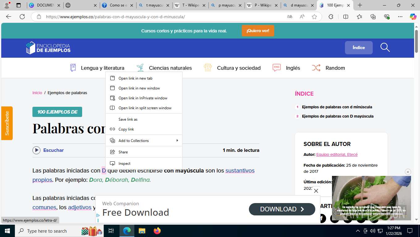Image resolution: width=420 pixels, height=237 pixels.
Task: Open the Random category
Action: tap(328, 68)
